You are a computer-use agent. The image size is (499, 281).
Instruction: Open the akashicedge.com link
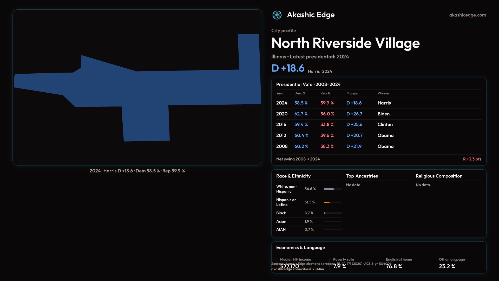(467, 15)
